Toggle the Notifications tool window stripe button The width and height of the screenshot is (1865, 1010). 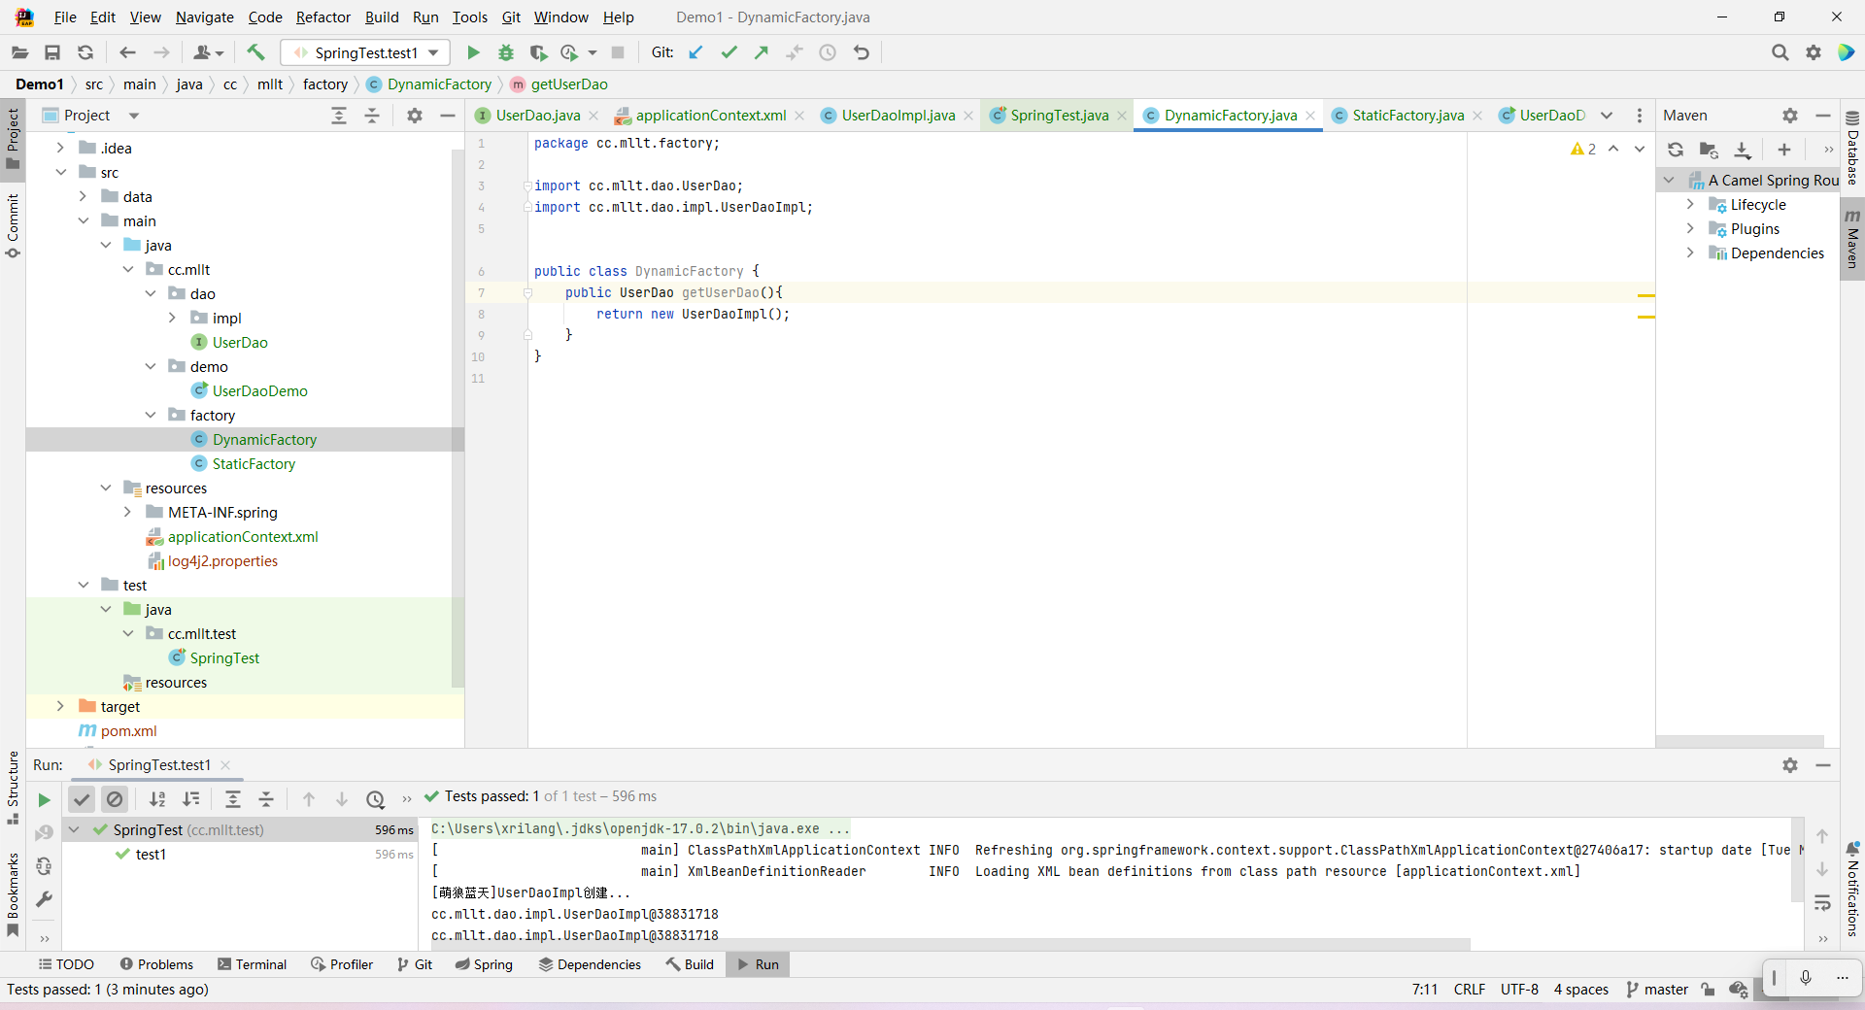[x=1852, y=890]
